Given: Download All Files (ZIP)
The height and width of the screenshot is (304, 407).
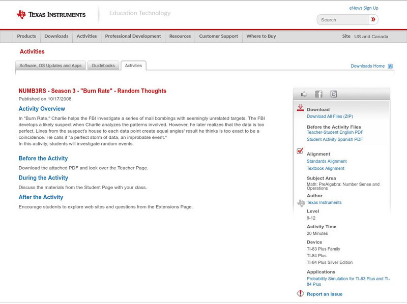Looking at the screenshot, I should (330, 116).
